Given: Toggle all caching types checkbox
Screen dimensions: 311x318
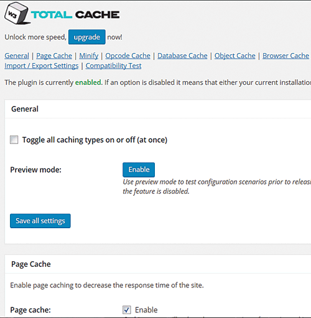Looking at the screenshot, I should (x=14, y=140).
